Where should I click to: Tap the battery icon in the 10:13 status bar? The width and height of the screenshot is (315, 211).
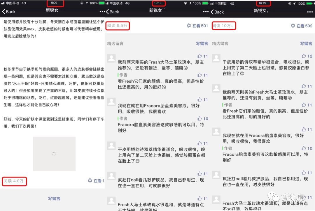point(205,3)
